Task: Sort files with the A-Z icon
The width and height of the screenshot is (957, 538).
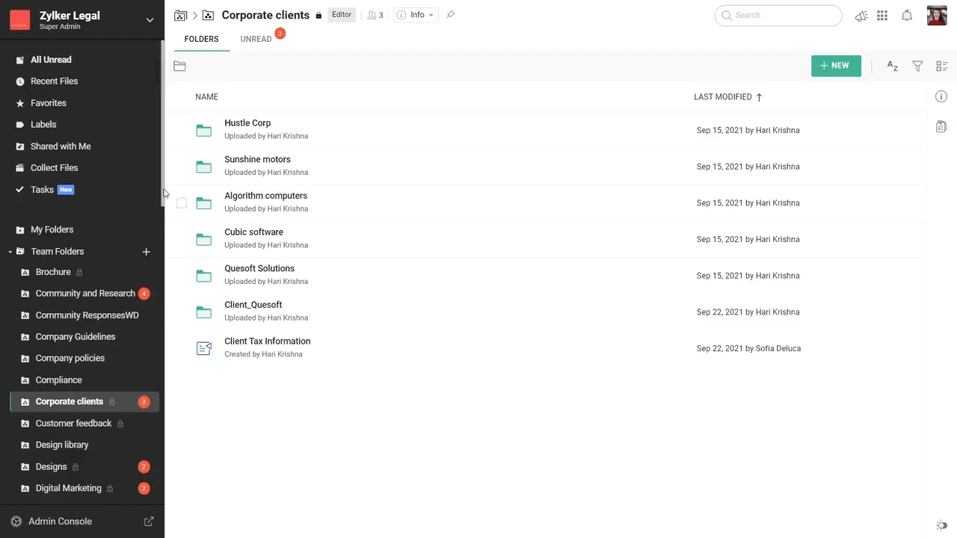Action: [892, 67]
